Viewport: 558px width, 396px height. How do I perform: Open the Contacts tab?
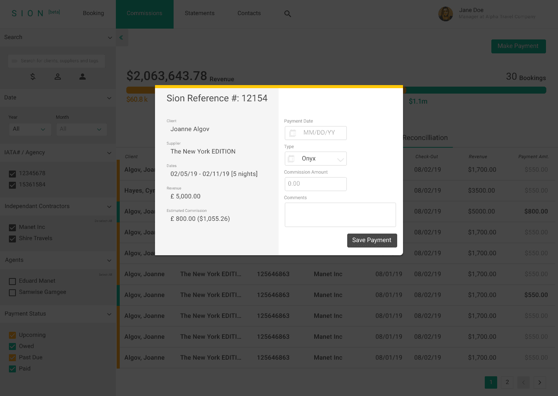tap(249, 13)
